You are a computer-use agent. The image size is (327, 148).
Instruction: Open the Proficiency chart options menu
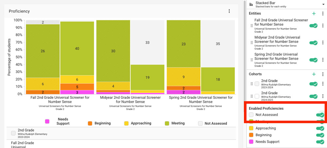tap(229, 11)
